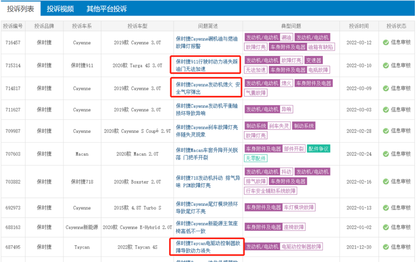
Task: Click the 变速器 tag in row 715314
Action: (x=314, y=60)
